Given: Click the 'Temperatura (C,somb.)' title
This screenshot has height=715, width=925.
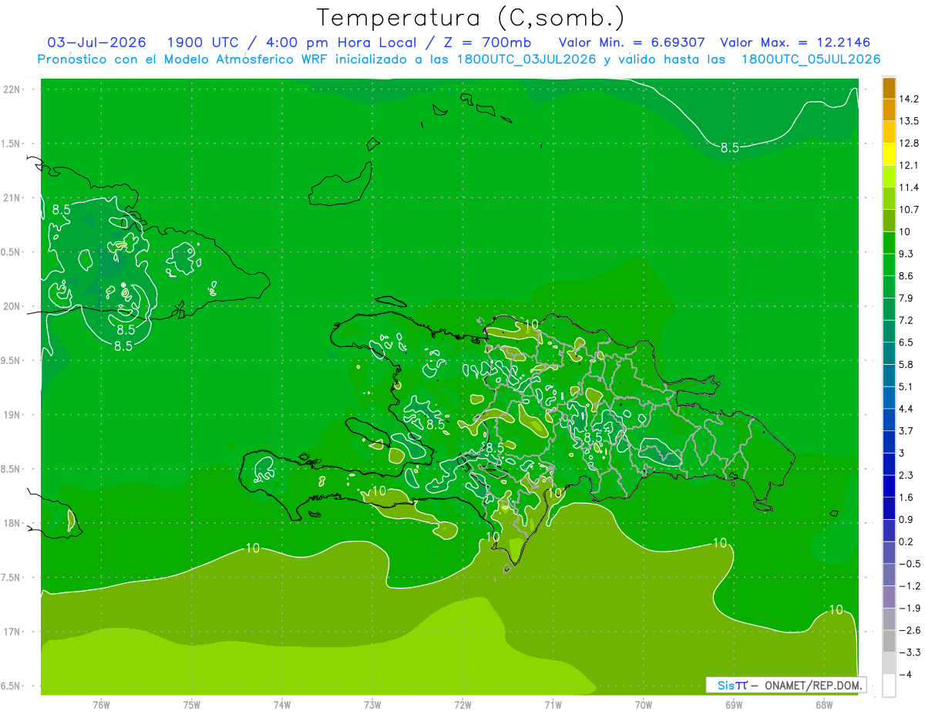Looking at the screenshot, I should tap(470, 18).
